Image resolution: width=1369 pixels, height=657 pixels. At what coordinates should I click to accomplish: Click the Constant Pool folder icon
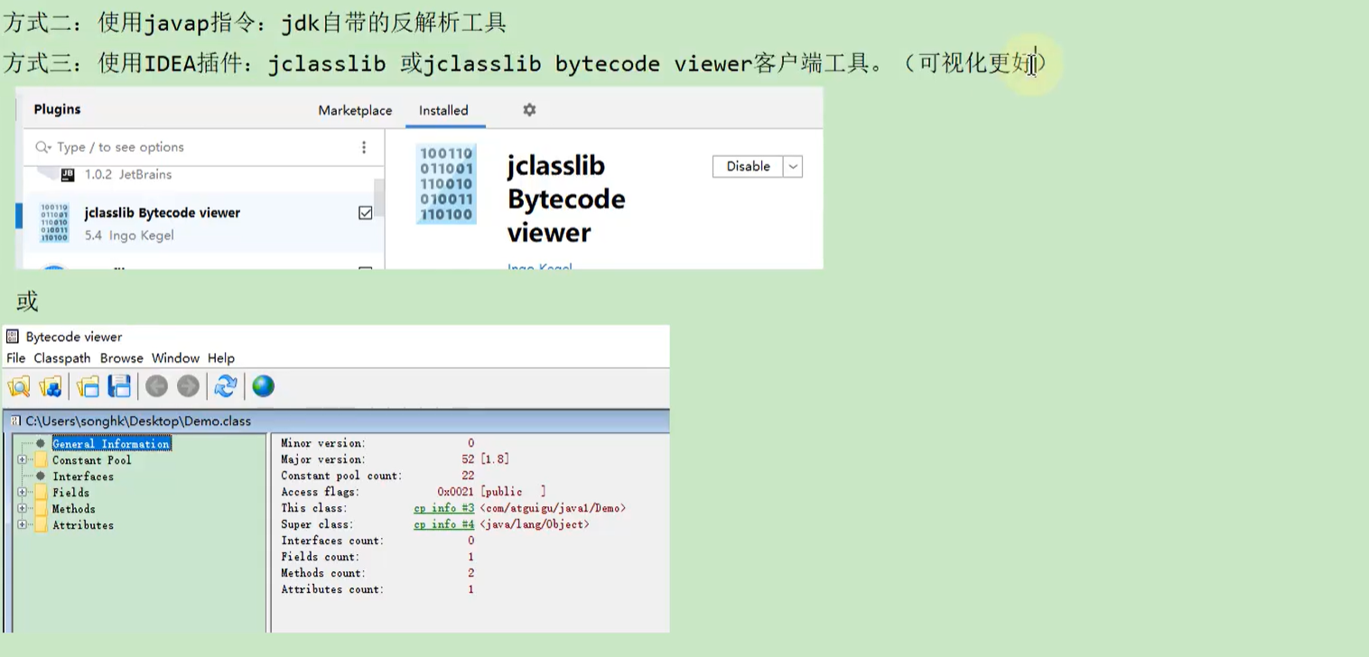point(41,460)
